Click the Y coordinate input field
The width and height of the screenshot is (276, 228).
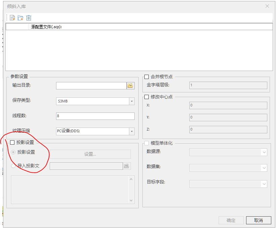click(228, 117)
